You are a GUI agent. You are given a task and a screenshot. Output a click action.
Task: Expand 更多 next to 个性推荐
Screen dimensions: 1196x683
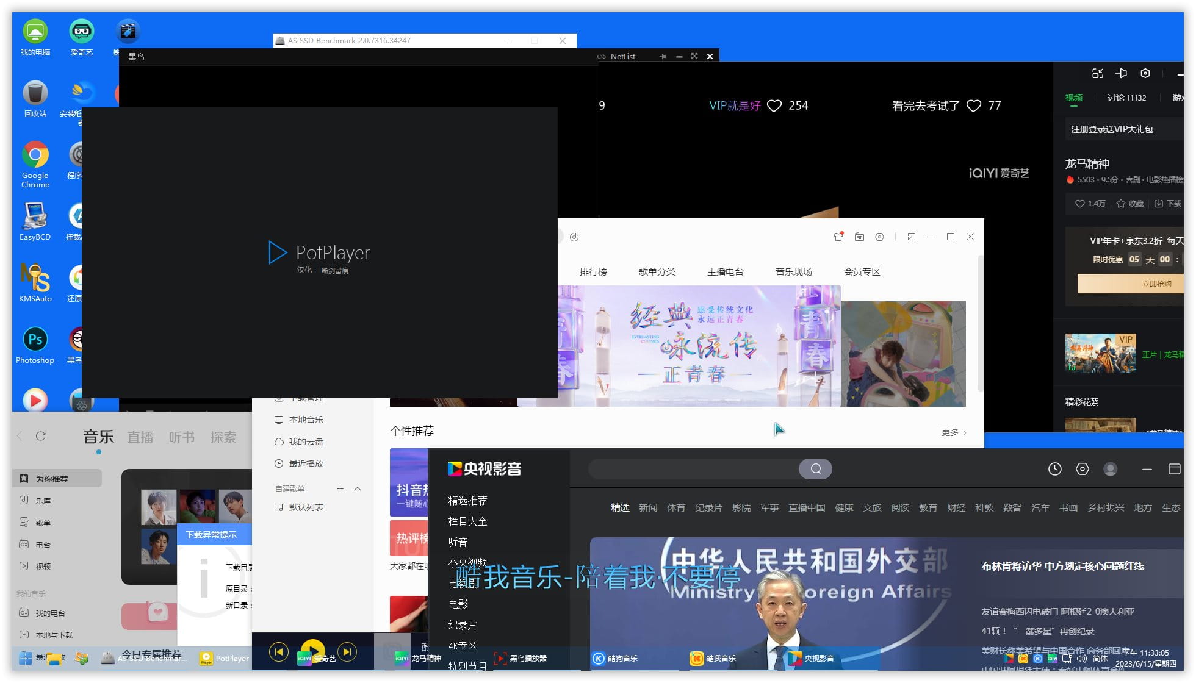[951, 432]
